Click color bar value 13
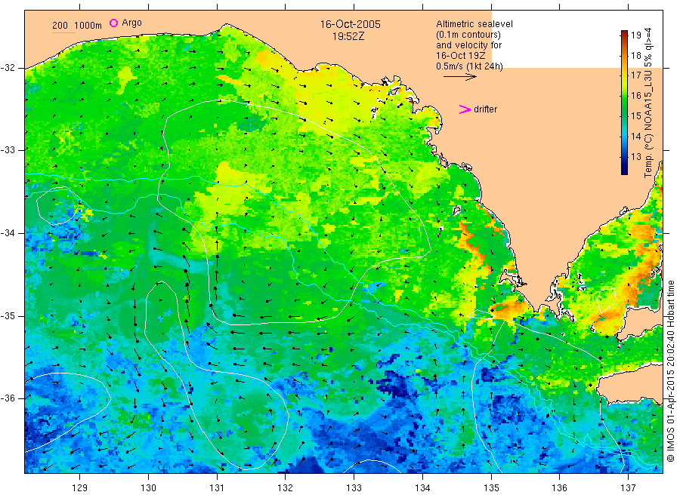 coord(636,157)
